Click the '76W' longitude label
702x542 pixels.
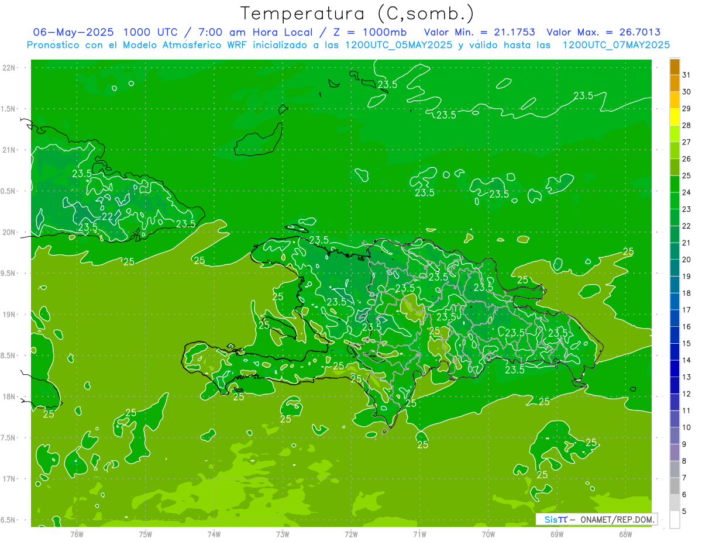[x=77, y=534]
